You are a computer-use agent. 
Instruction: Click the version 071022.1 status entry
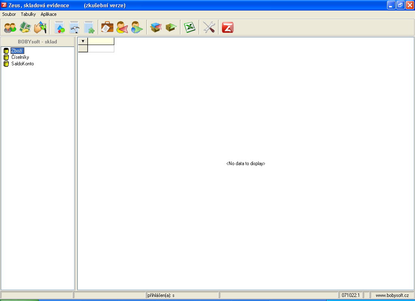click(x=351, y=295)
